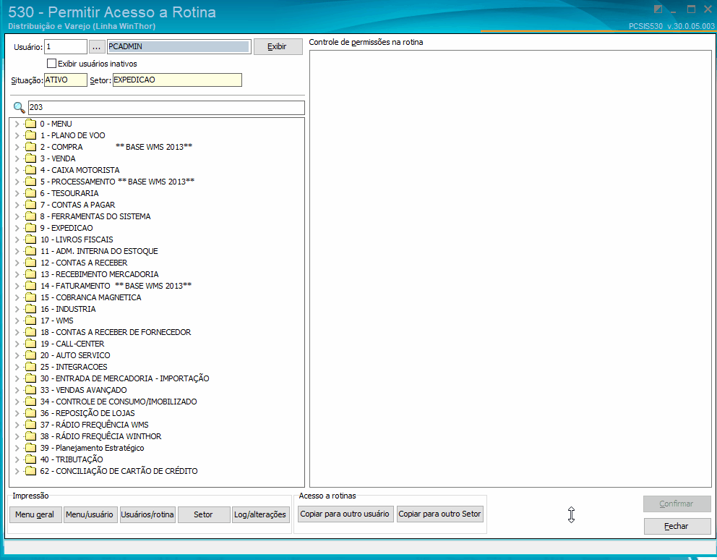Click the Usuários/rotina button
This screenshot has width=717, height=560.
tap(147, 514)
